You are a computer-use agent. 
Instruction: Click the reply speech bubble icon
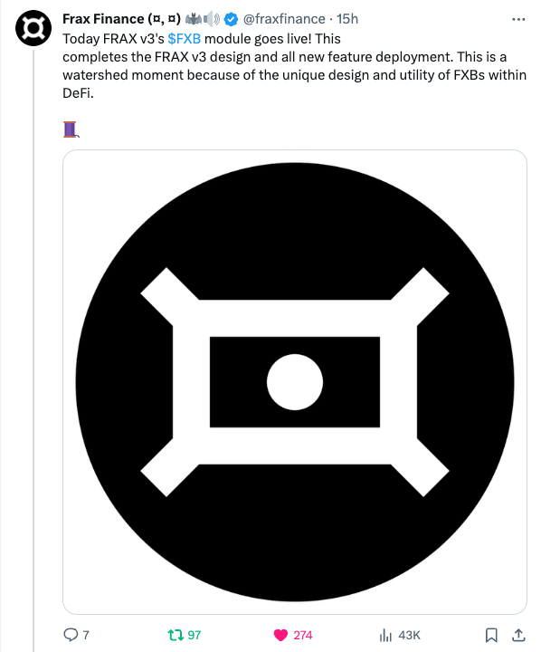pyautogui.click(x=71, y=635)
